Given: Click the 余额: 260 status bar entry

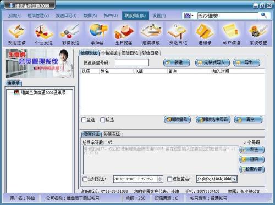Looking at the screenshot, I should [136, 198].
